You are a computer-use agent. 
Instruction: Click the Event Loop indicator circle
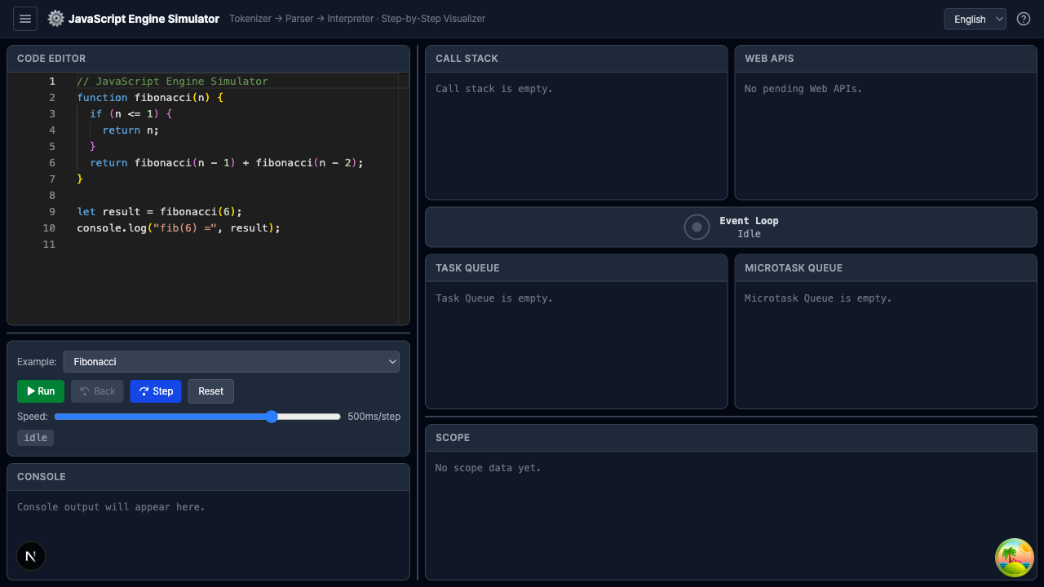(697, 227)
